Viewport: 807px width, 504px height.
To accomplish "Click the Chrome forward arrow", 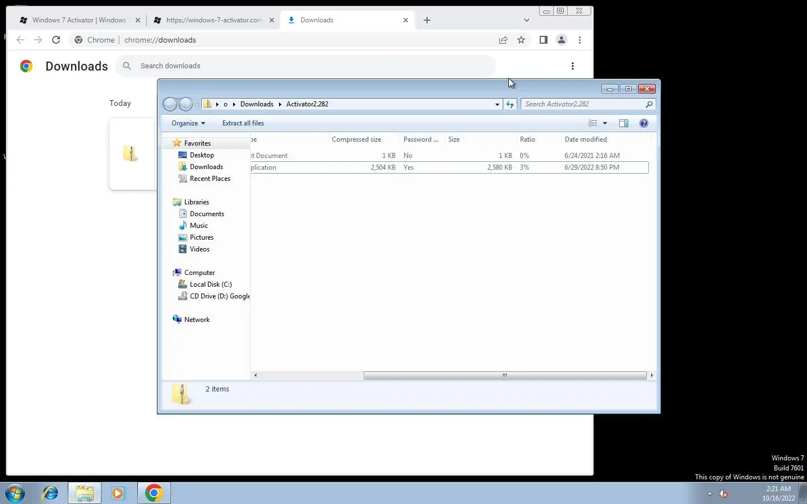I will [x=38, y=40].
